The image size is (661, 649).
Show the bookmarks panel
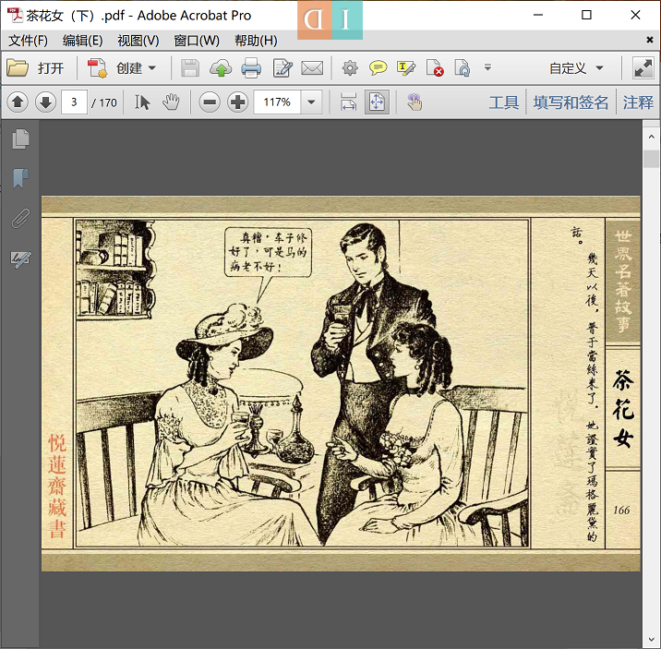click(20, 178)
